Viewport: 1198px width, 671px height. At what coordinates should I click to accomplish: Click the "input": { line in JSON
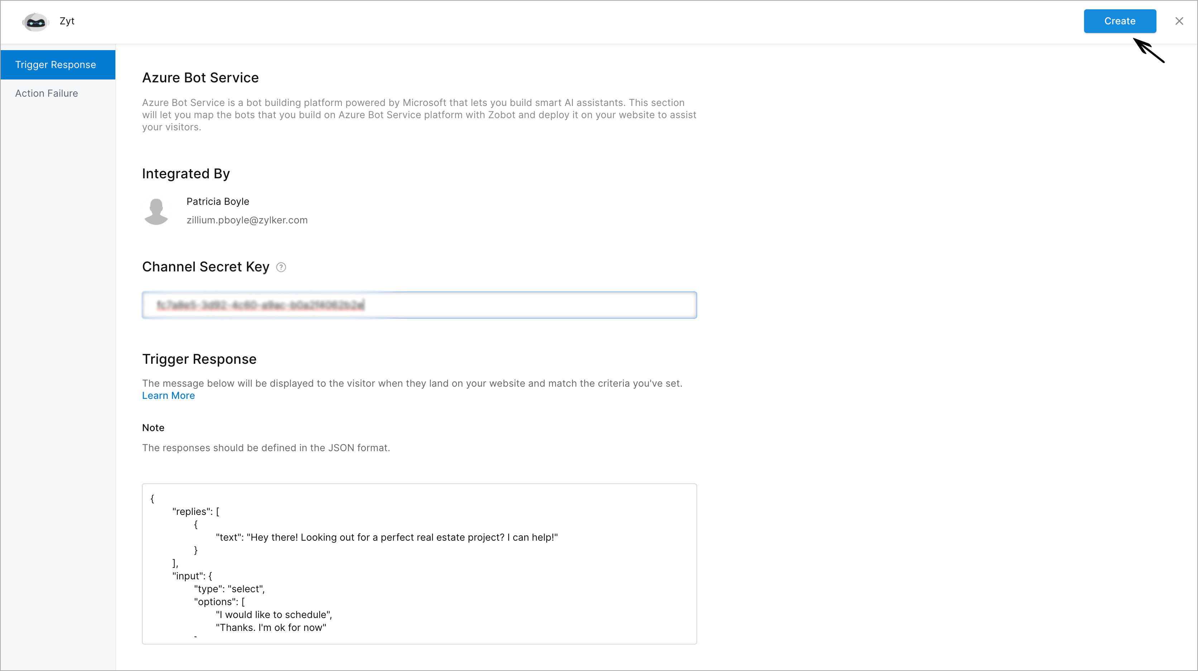[192, 576]
